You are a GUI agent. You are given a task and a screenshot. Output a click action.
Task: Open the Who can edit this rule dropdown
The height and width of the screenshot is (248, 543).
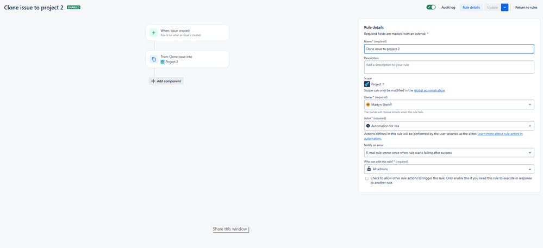(x=449, y=169)
